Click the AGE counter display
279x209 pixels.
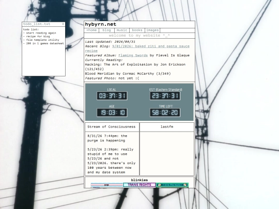pyautogui.click(x=112, y=112)
